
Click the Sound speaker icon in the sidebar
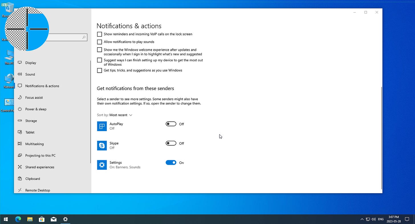20,74
